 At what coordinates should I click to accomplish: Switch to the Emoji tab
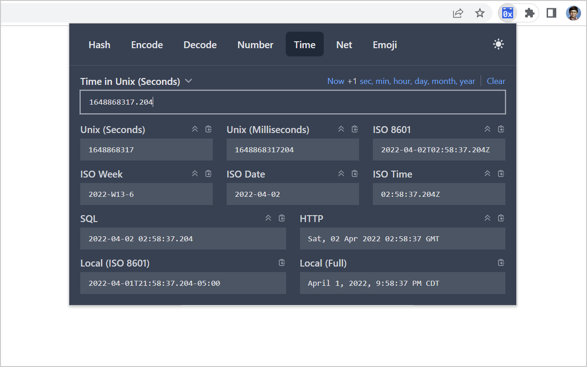(385, 44)
